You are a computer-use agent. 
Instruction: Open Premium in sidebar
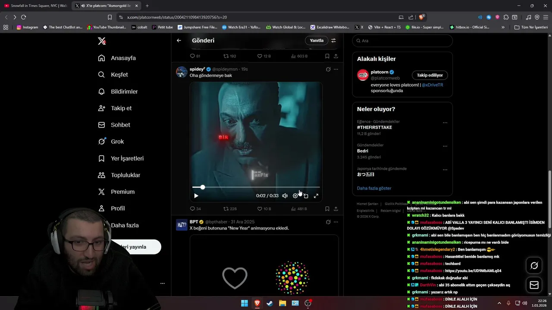click(x=116, y=192)
